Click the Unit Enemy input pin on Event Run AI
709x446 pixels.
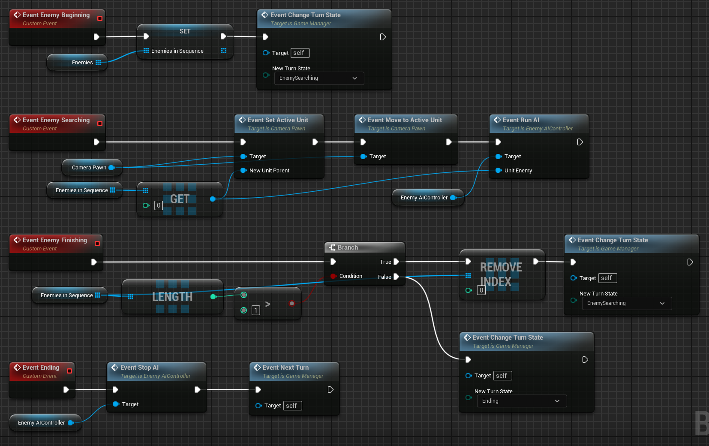[499, 170]
